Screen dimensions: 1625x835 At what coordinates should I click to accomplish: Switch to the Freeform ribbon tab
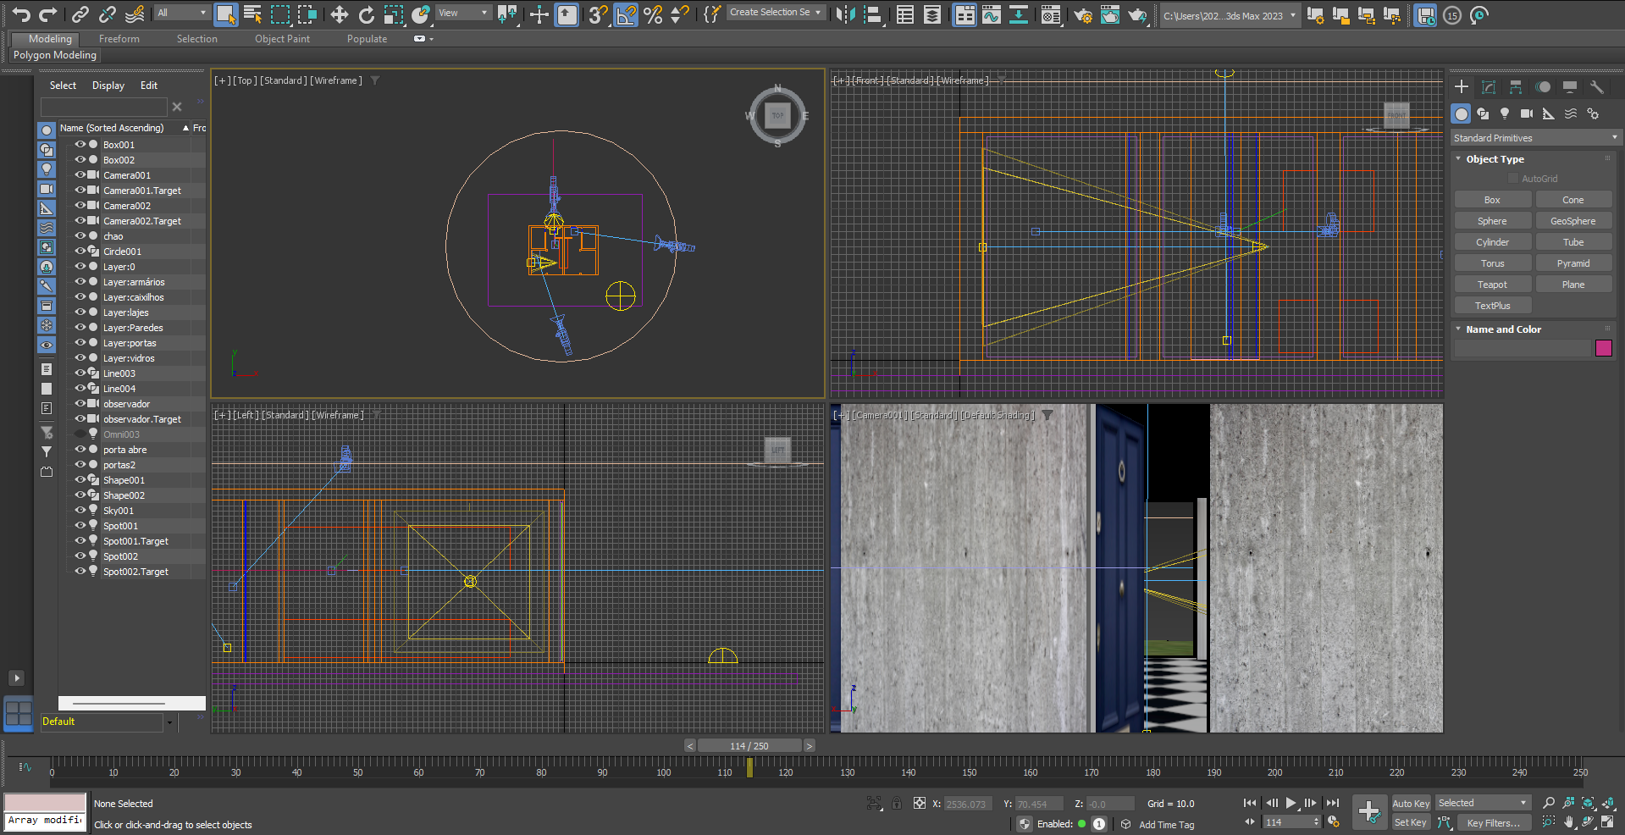(119, 39)
